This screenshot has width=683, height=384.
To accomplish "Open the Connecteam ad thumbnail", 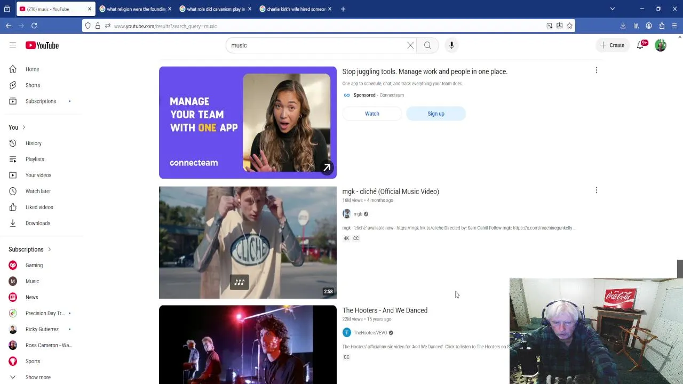I will pos(248,123).
